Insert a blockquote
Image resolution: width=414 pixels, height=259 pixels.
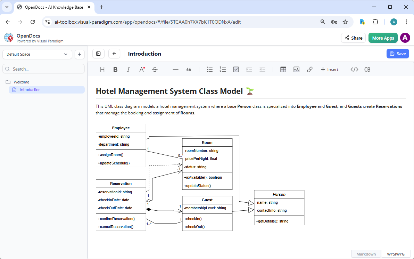189,69
